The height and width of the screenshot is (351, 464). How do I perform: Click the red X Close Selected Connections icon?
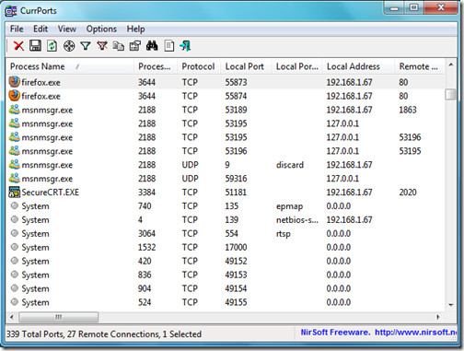tap(18, 46)
